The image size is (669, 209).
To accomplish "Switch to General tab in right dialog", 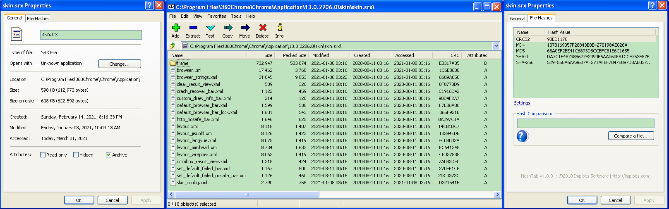I will pyautogui.click(x=517, y=19).
